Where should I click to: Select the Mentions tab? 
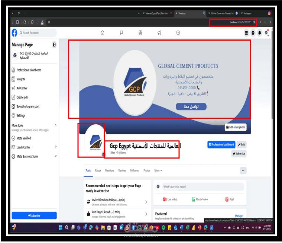[x=110, y=170]
